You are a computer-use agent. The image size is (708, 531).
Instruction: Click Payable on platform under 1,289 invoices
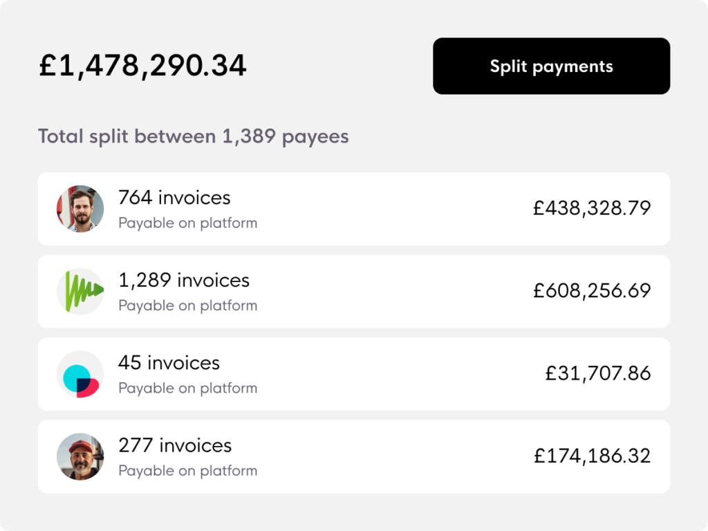(188, 306)
